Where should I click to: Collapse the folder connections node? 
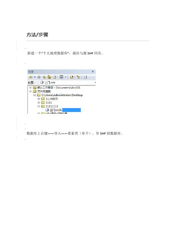pyautogui.click(x=30, y=91)
